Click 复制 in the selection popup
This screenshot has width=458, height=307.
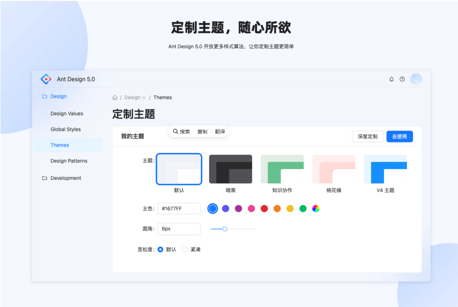point(202,132)
